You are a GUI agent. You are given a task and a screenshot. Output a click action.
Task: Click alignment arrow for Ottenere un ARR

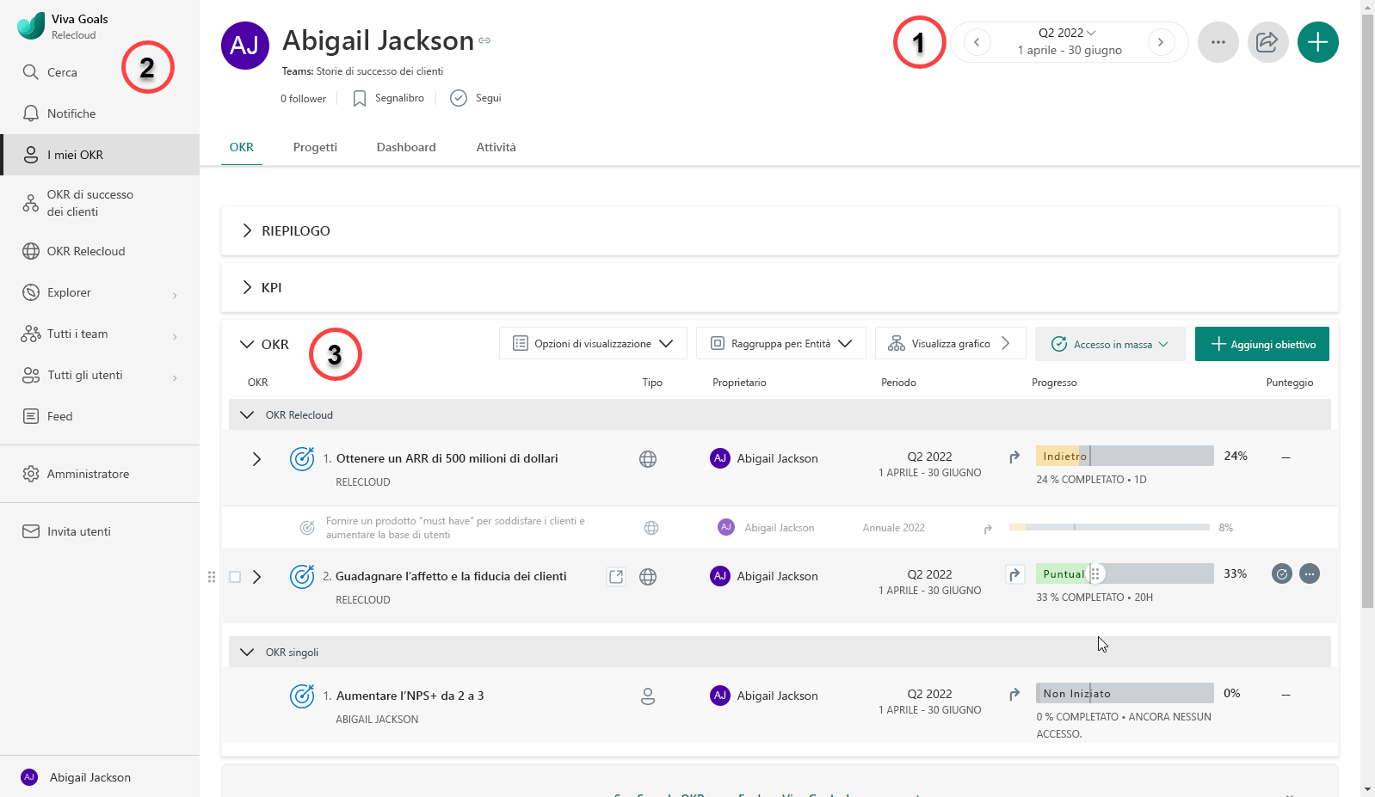1014,457
